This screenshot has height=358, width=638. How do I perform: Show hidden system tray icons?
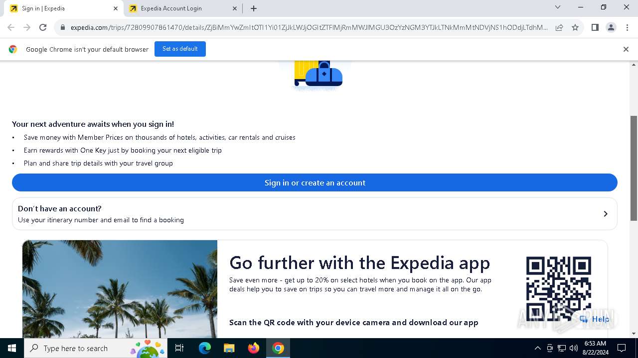[537, 348]
